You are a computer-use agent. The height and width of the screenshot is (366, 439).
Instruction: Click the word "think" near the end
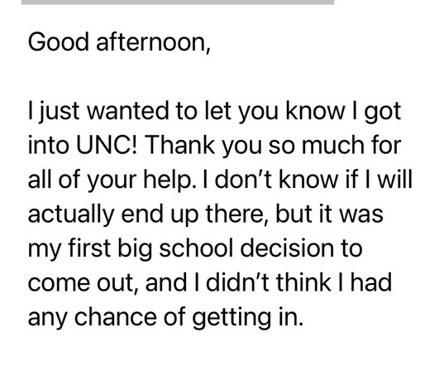(303, 282)
